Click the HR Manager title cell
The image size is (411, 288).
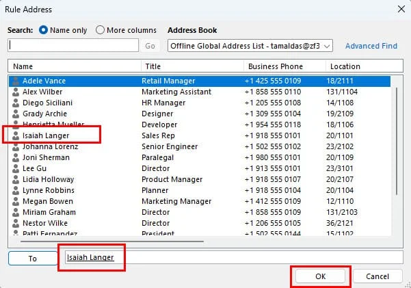(x=163, y=103)
